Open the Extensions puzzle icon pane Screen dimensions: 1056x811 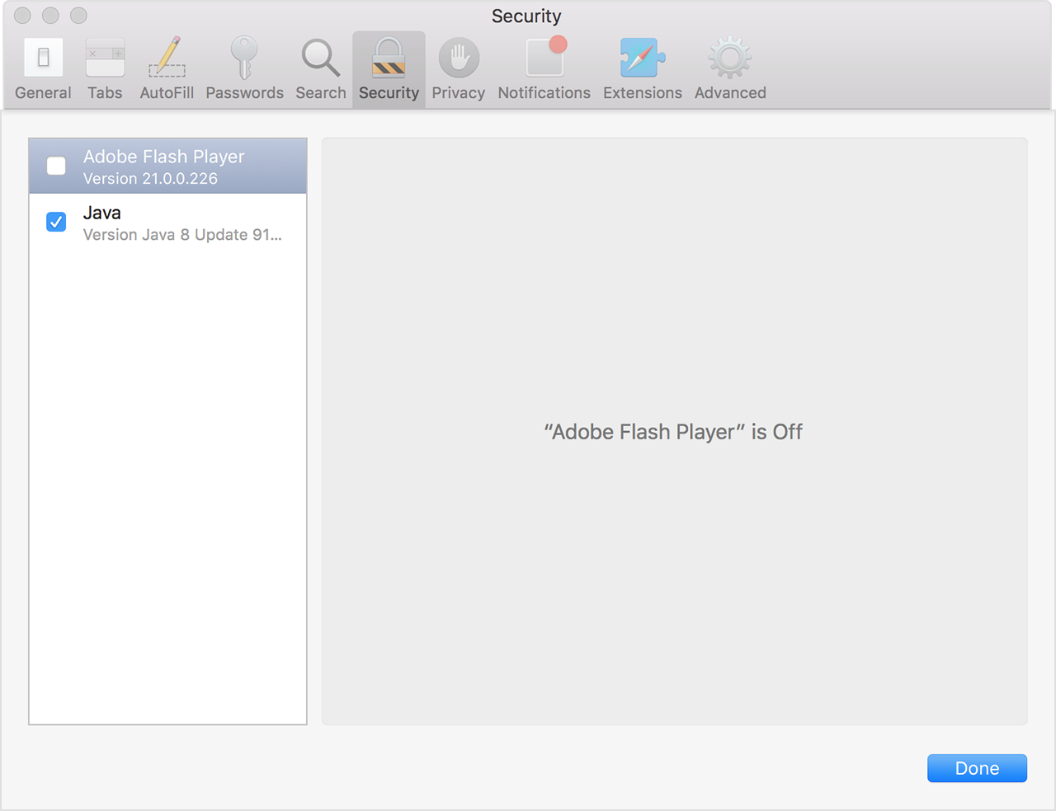tap(642, 70)
